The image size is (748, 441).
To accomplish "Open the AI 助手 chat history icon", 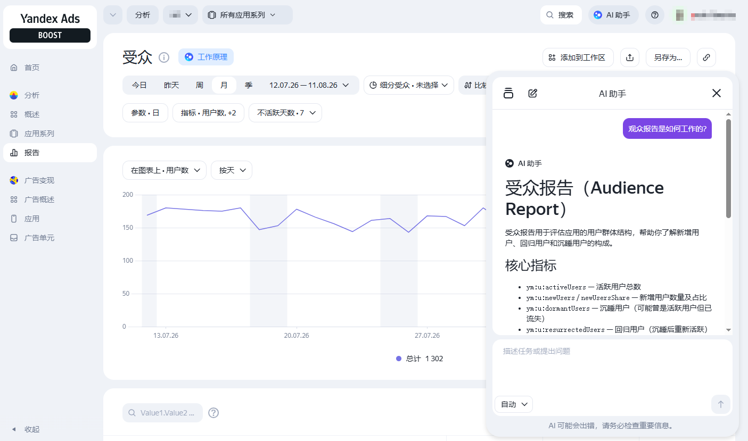I will tap(508, 93).
